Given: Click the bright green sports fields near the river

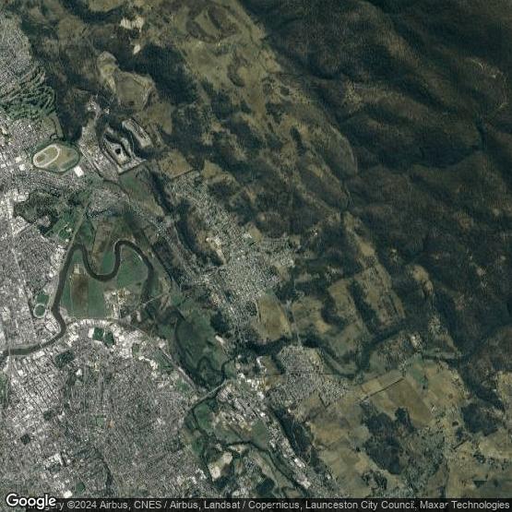Looking at the screenshot, I should [x=102, y=336].
